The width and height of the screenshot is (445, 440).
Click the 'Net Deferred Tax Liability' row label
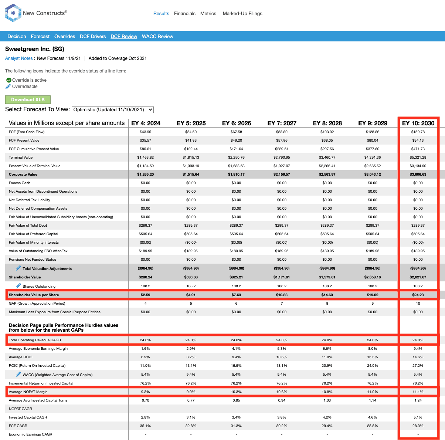tap(30, 200)
